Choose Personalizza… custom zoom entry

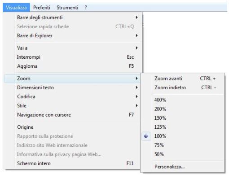[x=183, y=166]
